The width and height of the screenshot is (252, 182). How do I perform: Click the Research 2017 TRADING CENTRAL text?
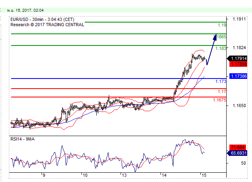48,25
